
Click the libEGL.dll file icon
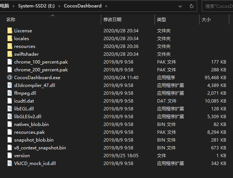click(10, 109)
